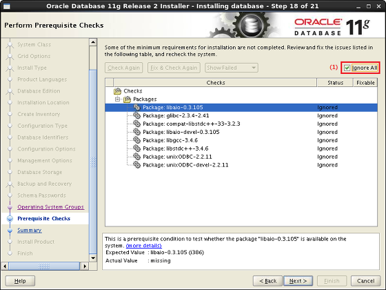Click the steps panel vertical scrollbar thumb
The height and width of the screenshot is (290, 386).
click(x=93, y=162)
